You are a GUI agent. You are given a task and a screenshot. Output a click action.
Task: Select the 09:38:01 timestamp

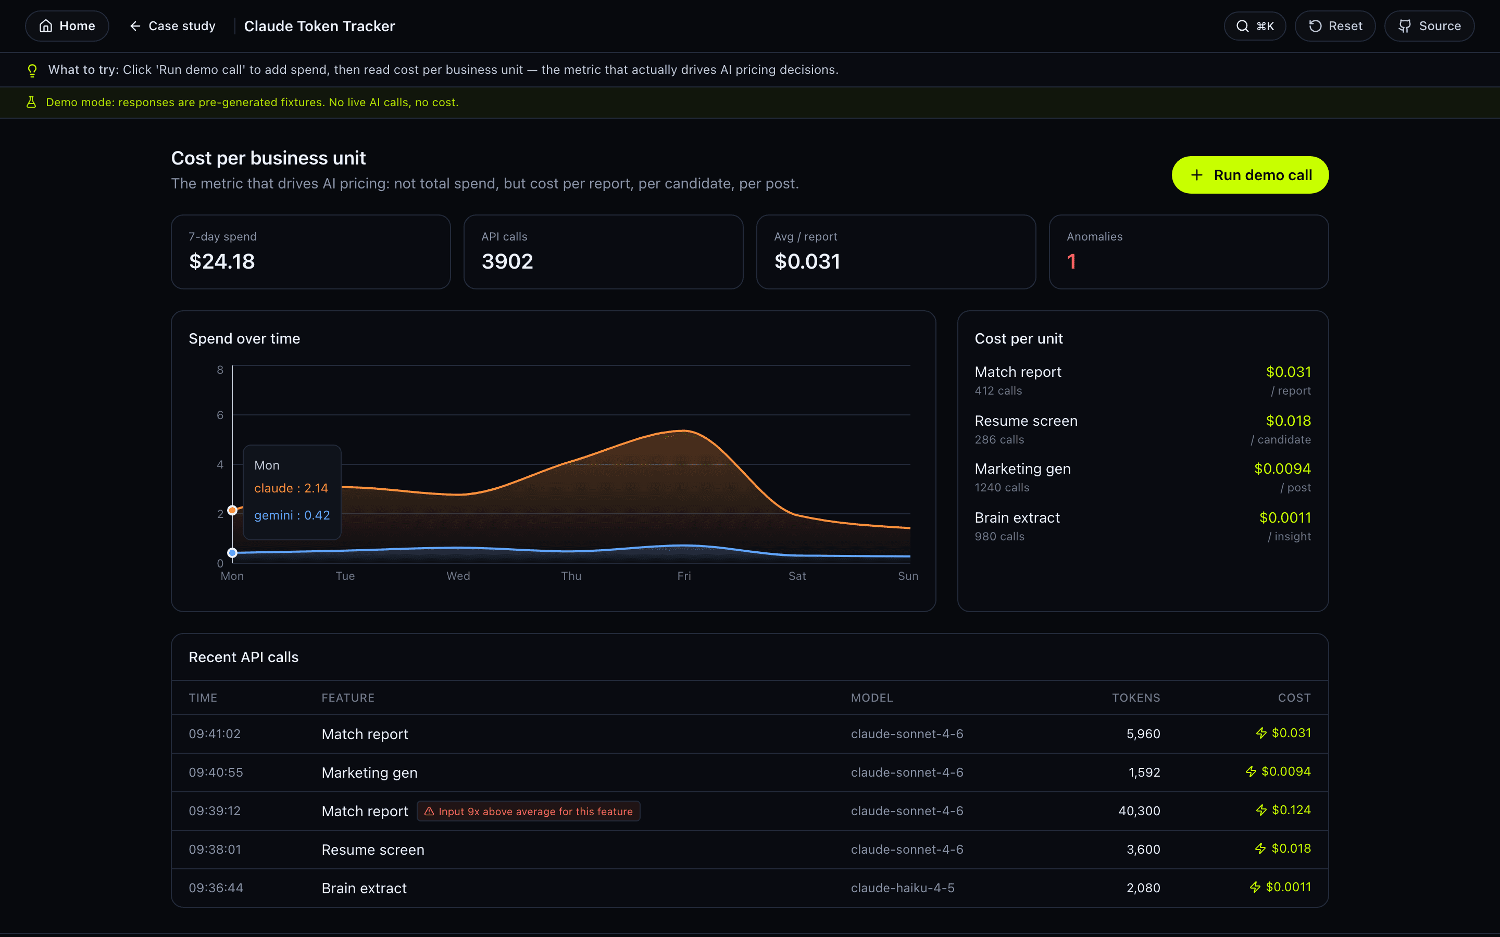(215, 849)
